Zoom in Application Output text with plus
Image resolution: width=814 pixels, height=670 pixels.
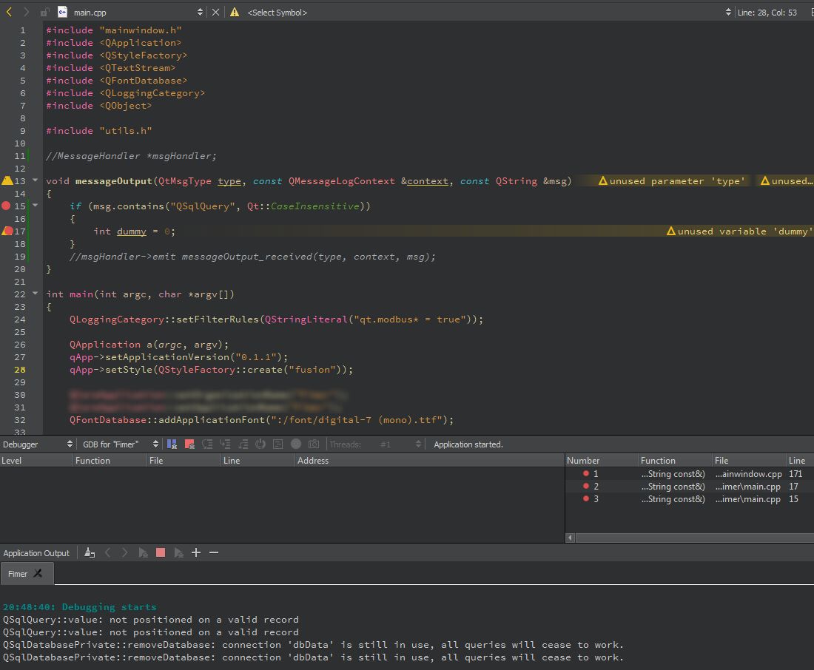point(196,552)
